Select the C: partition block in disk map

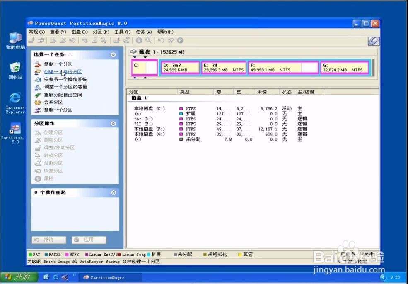(x=145, y=68)
